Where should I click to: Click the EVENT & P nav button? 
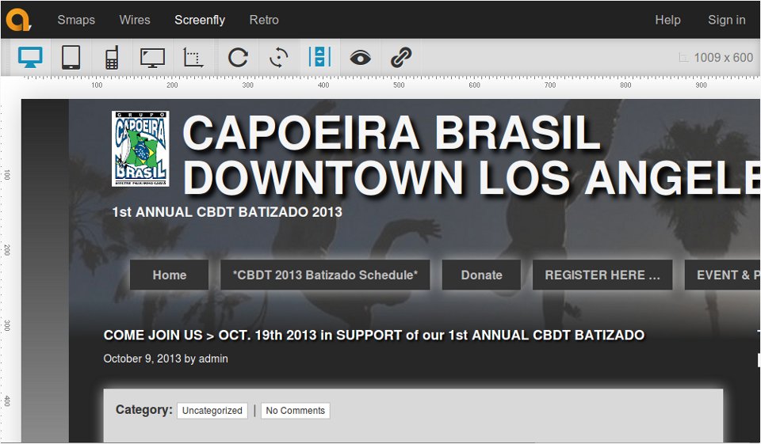[x=723, y=275]
